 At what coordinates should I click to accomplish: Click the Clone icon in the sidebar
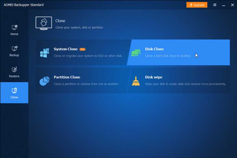click(14, 91)
